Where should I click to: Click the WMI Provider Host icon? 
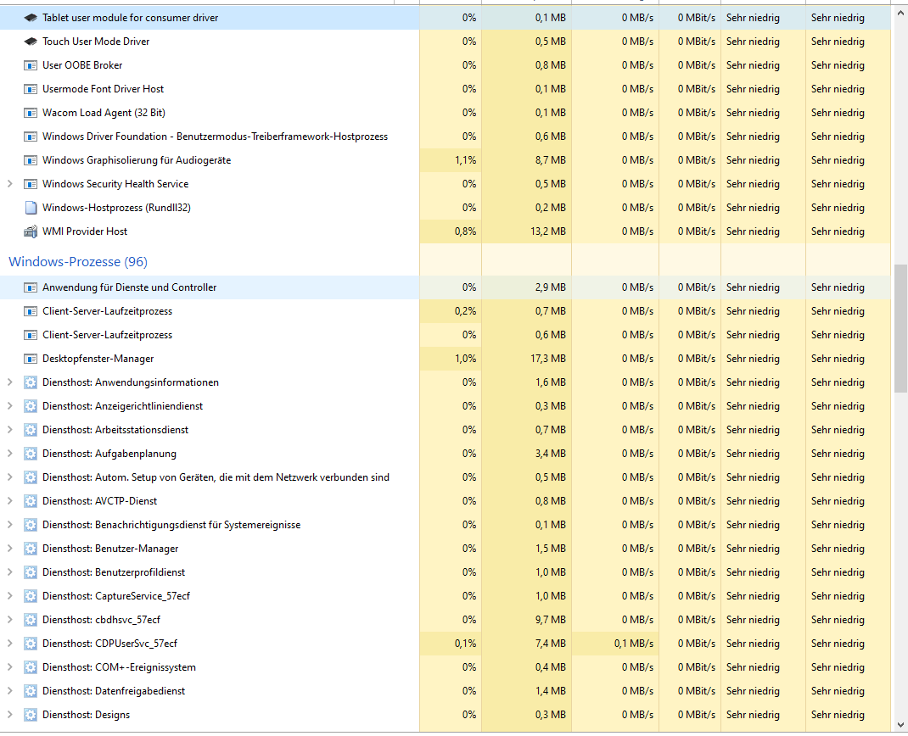tap(30, 231)
